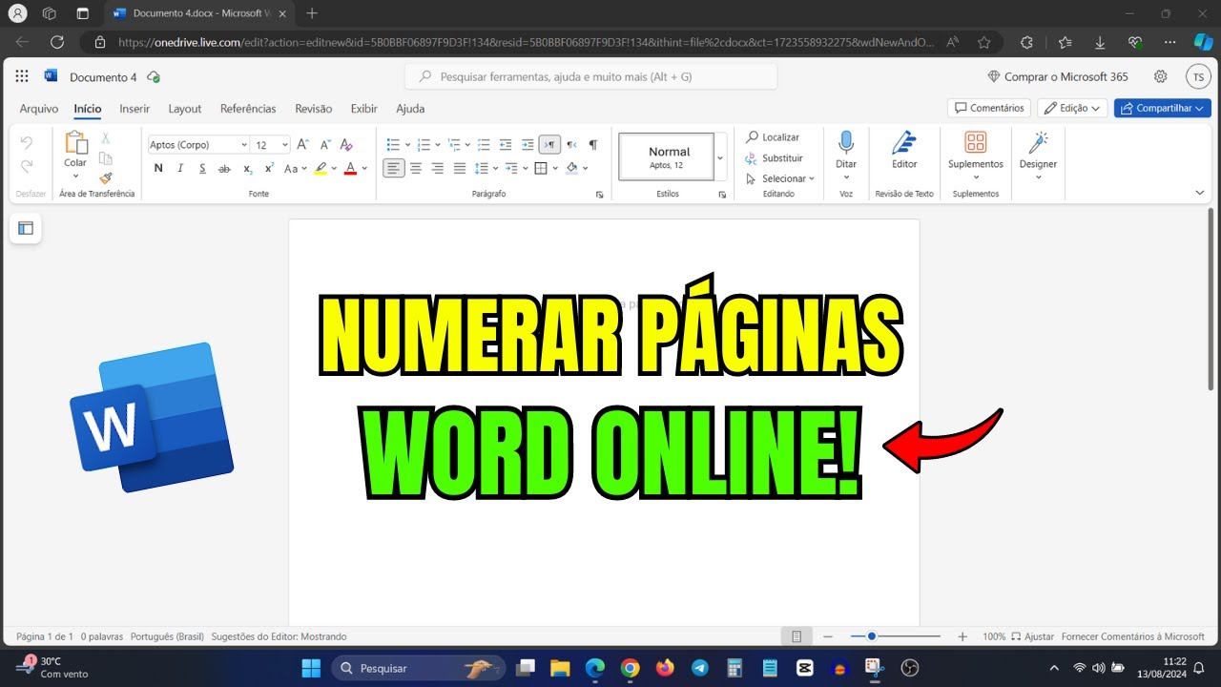Viewport: 1221px width, 687px height.
Task: Toggle italic (I) formatting
Action: click(x=180, y=169)
